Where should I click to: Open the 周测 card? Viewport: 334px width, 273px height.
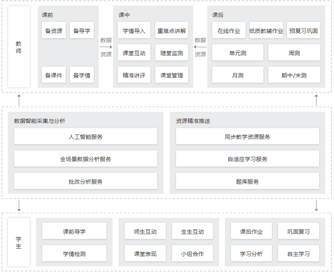tap(294, 53)
